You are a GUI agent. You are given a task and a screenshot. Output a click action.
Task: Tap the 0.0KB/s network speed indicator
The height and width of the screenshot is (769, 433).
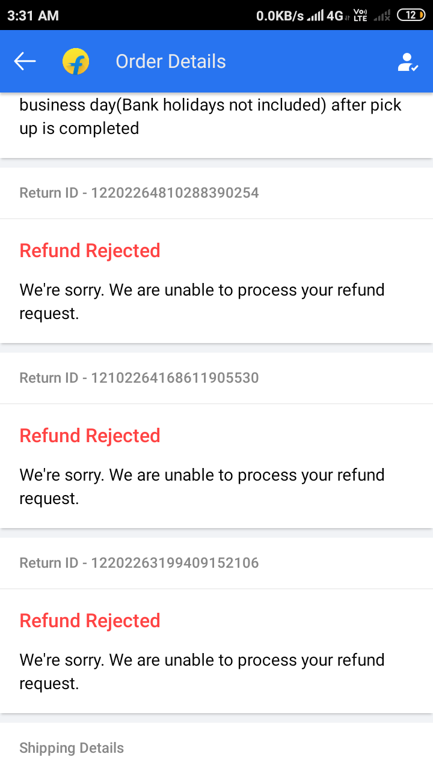point(280,16)
